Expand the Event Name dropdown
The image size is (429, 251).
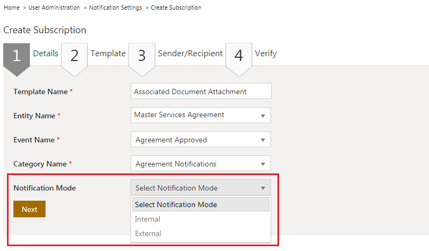200,140
